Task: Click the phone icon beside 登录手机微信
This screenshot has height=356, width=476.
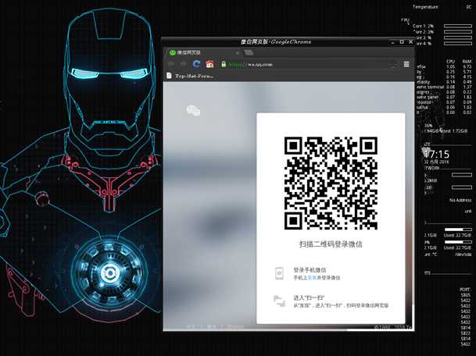Action: tap(279, 273)
